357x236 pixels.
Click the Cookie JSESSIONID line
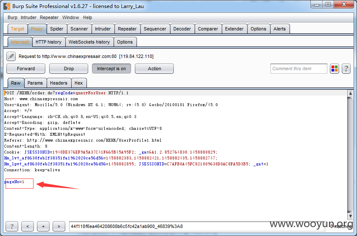click(x=111, y=152)
